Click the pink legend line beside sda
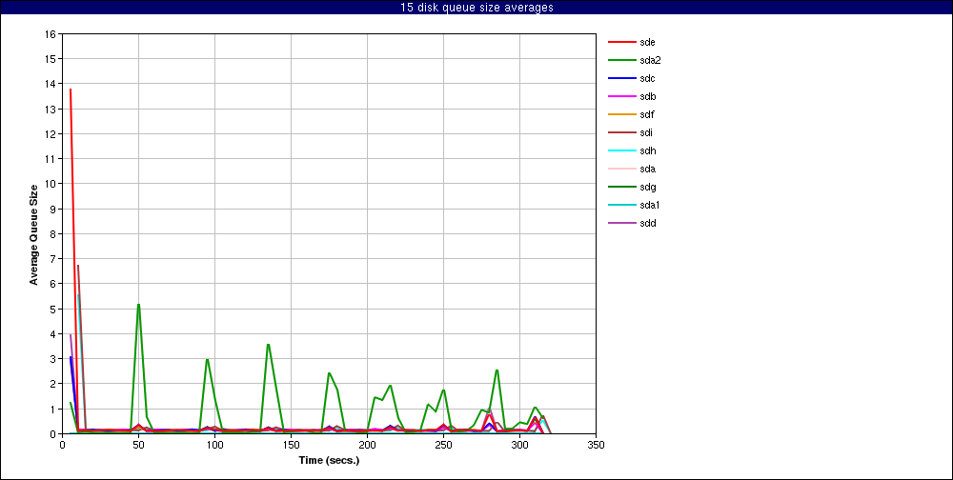Screen dimensions: 953x480 (621, 169)
